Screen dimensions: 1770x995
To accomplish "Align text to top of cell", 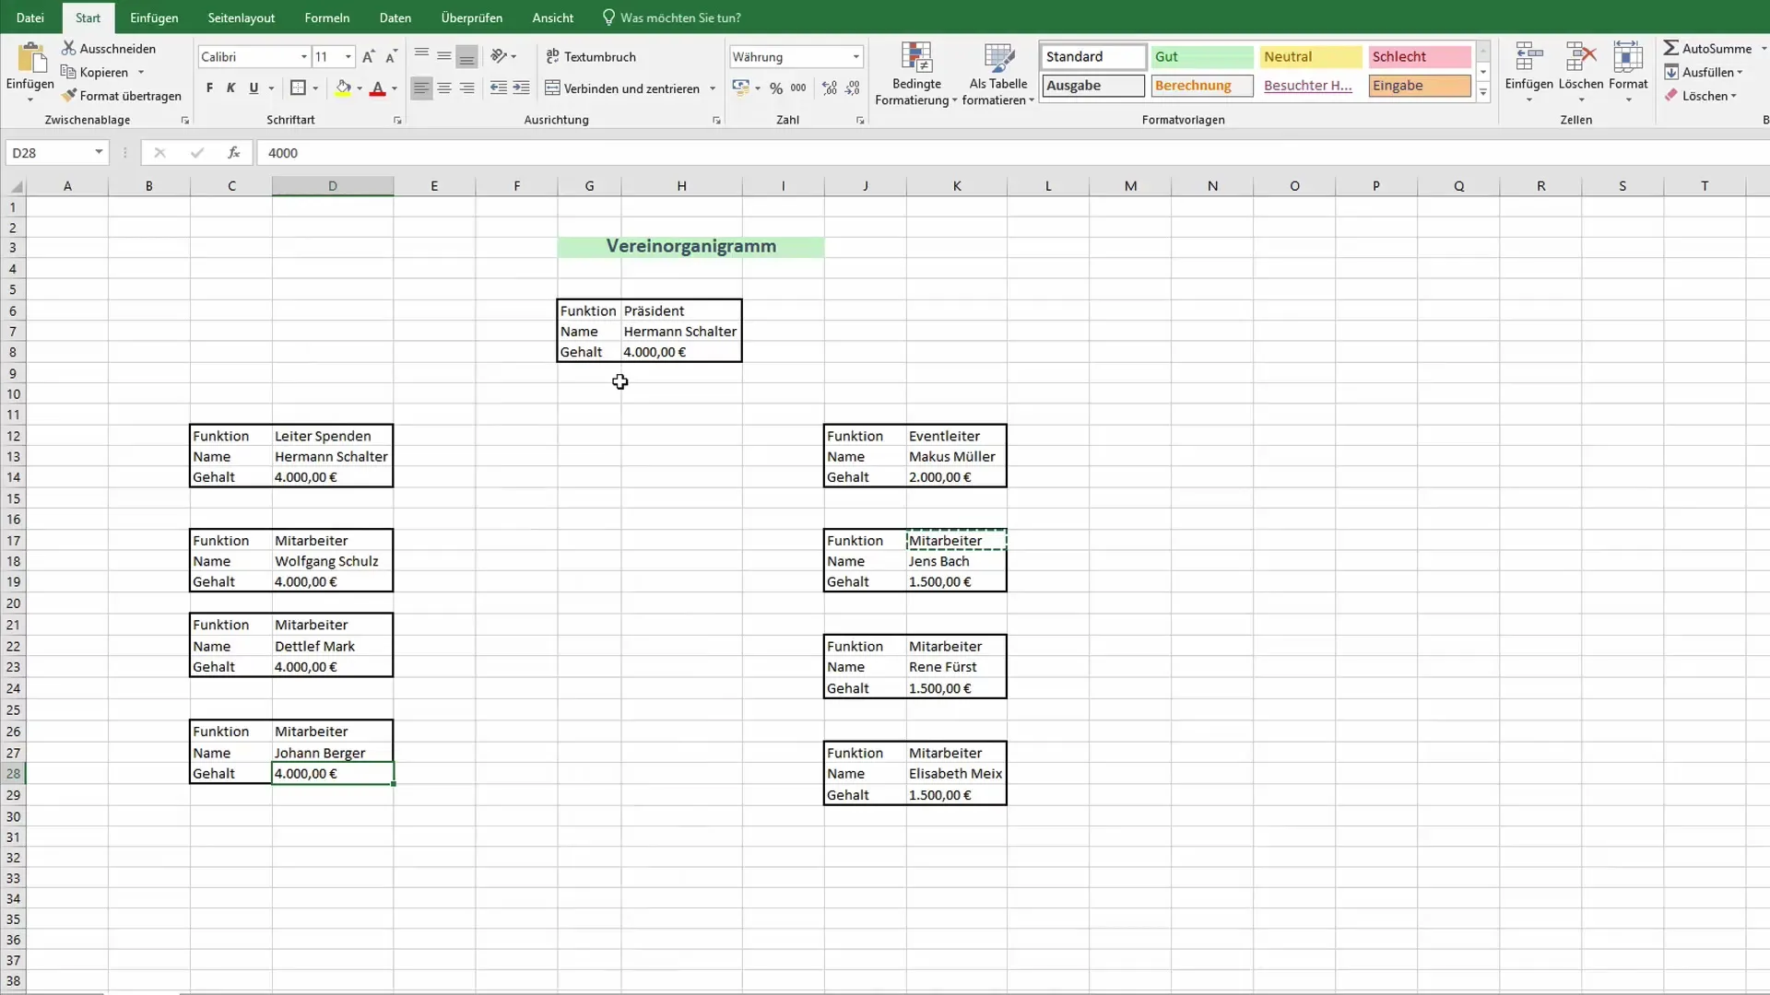I will point(421,56).
